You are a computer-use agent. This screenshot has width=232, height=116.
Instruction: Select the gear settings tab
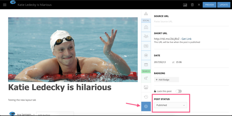click(146, 106)
